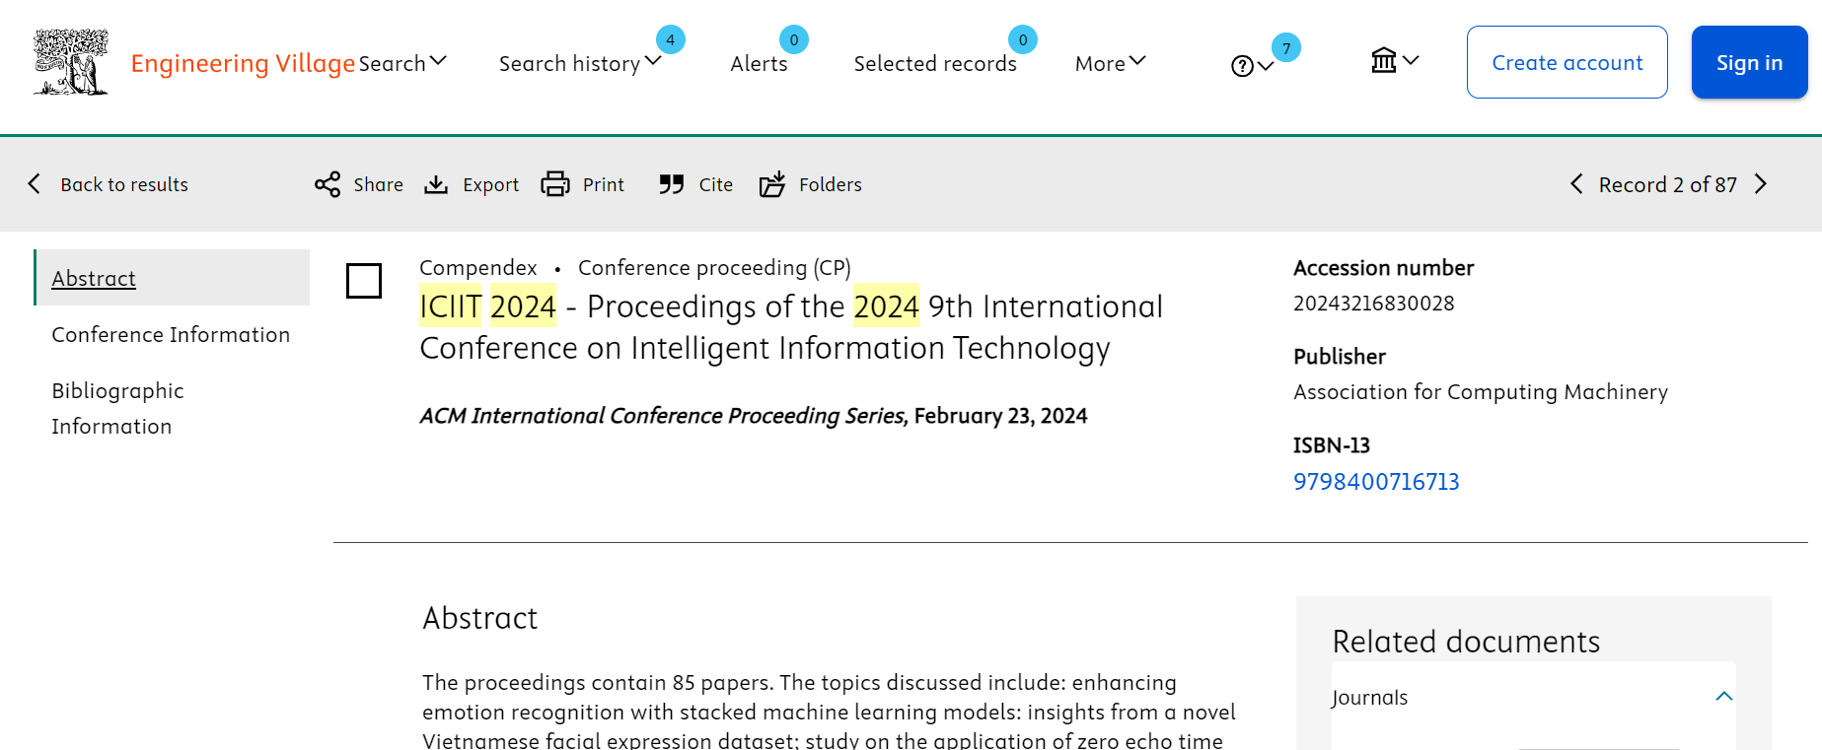Click the Alerts count badge

794,39
